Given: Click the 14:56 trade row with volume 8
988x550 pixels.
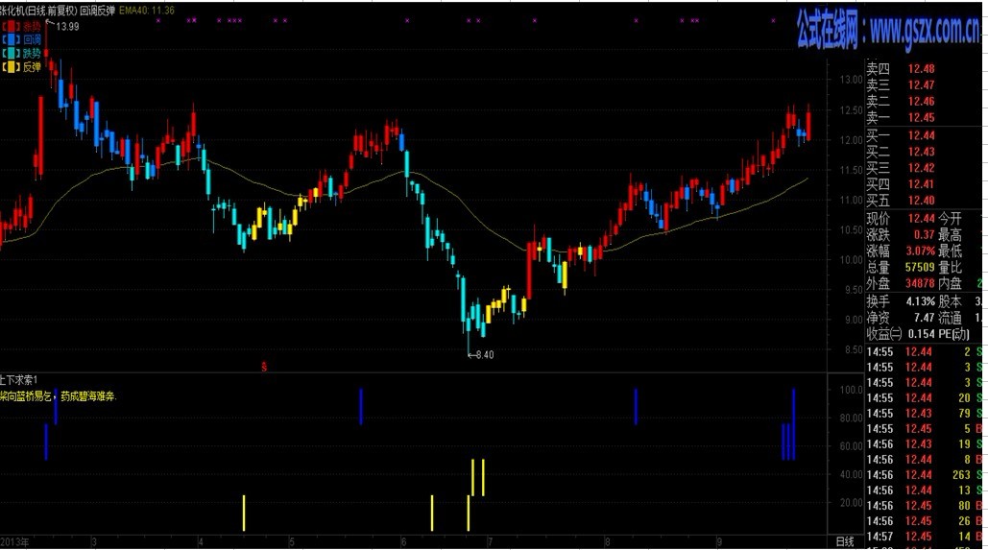Looking at the screenshot, I should [927, 460].
